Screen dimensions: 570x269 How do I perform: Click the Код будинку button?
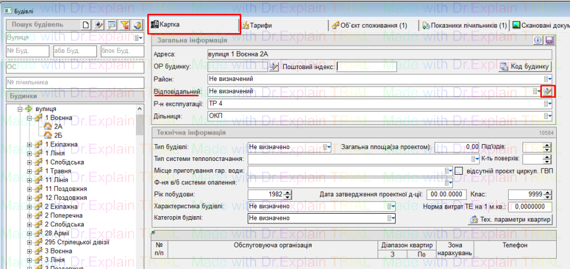click(x=524, y=67)
